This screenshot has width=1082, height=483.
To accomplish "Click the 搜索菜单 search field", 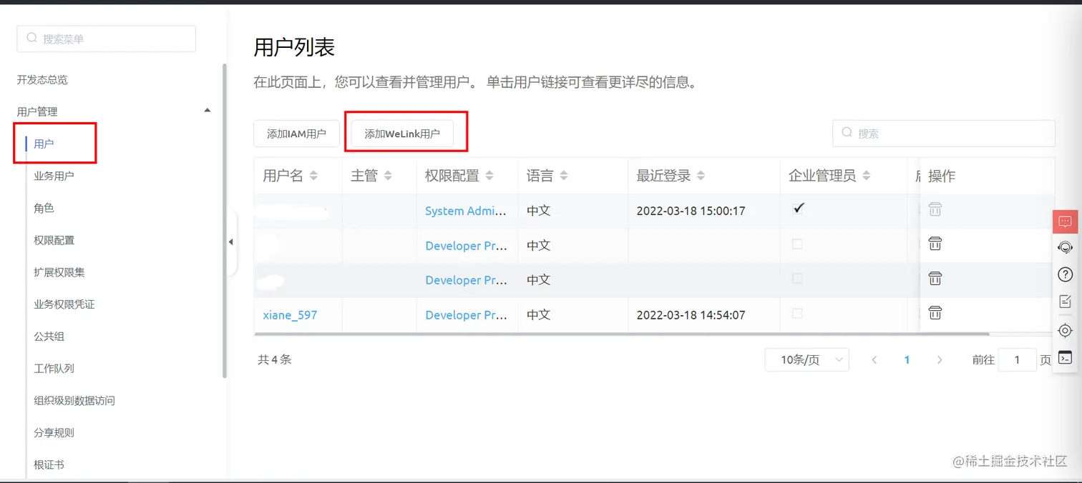I will [x=106, y=39].
